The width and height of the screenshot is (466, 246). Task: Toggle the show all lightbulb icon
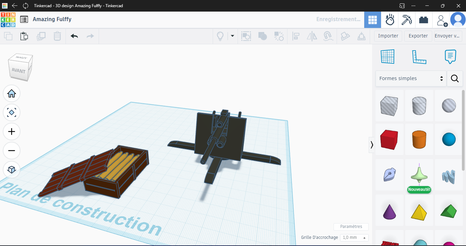tap(220, 36)
